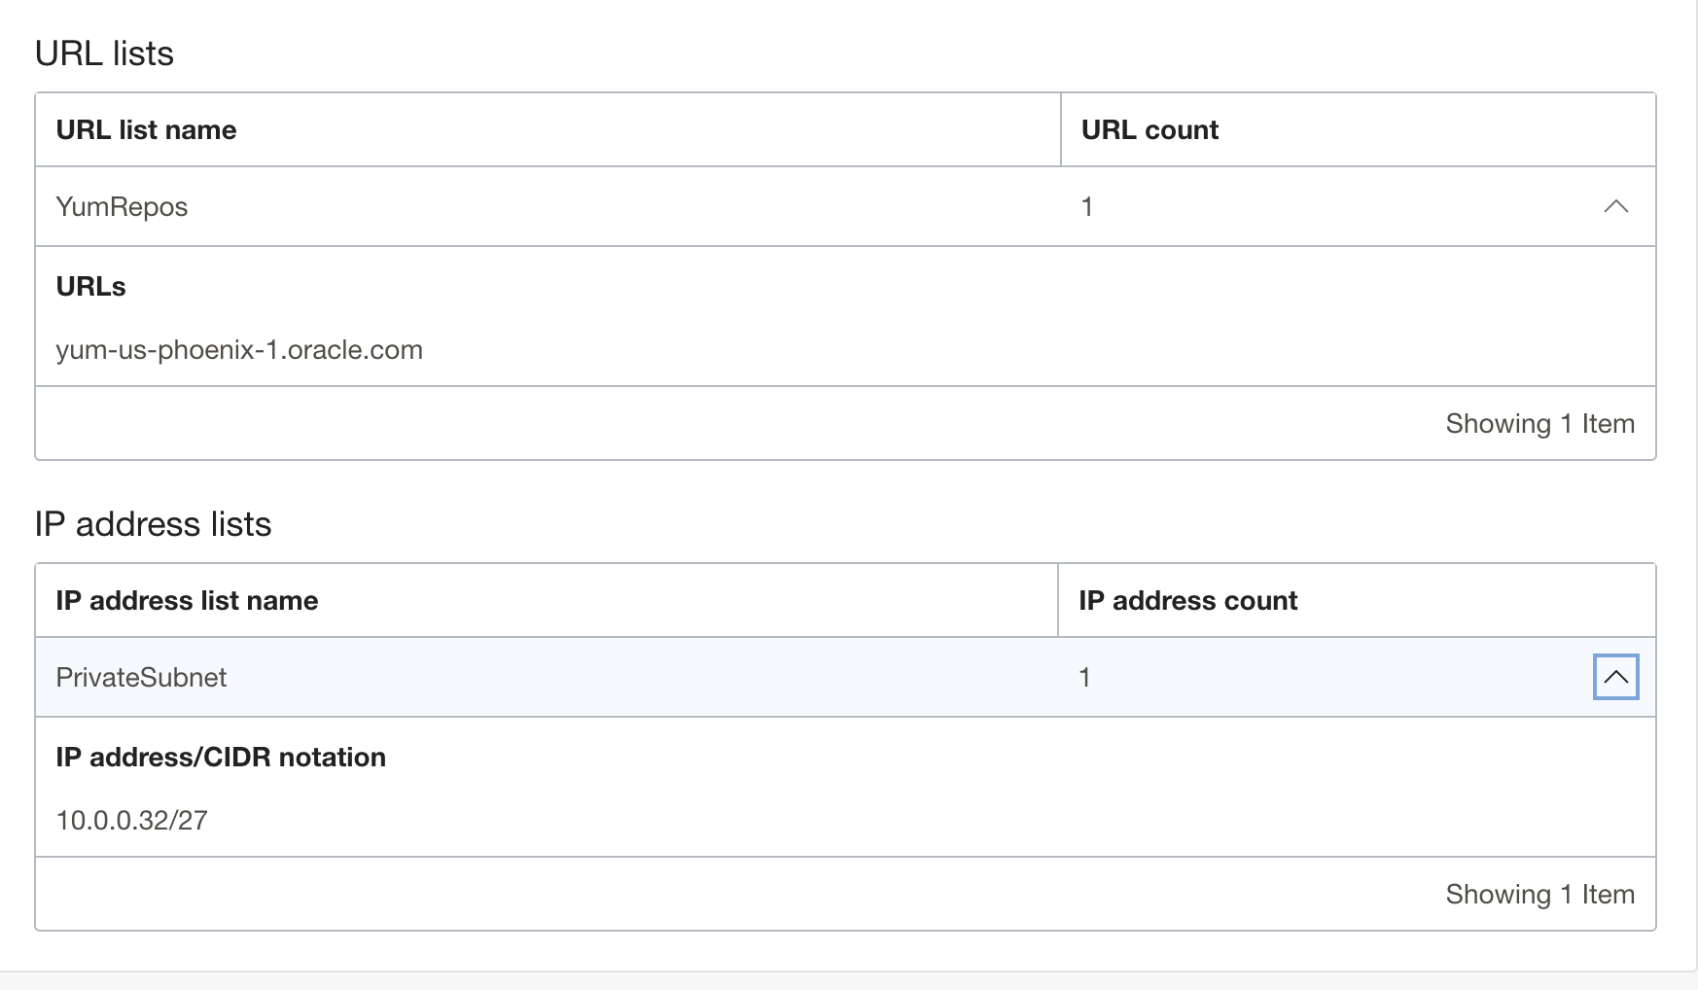This screenshot has width=1698, height=990.
Task: Click the divider between IP address header columns
Action: (x=1058, y=601)
